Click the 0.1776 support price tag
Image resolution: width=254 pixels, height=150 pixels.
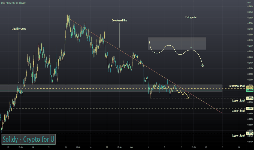click(x=250, y=133)
